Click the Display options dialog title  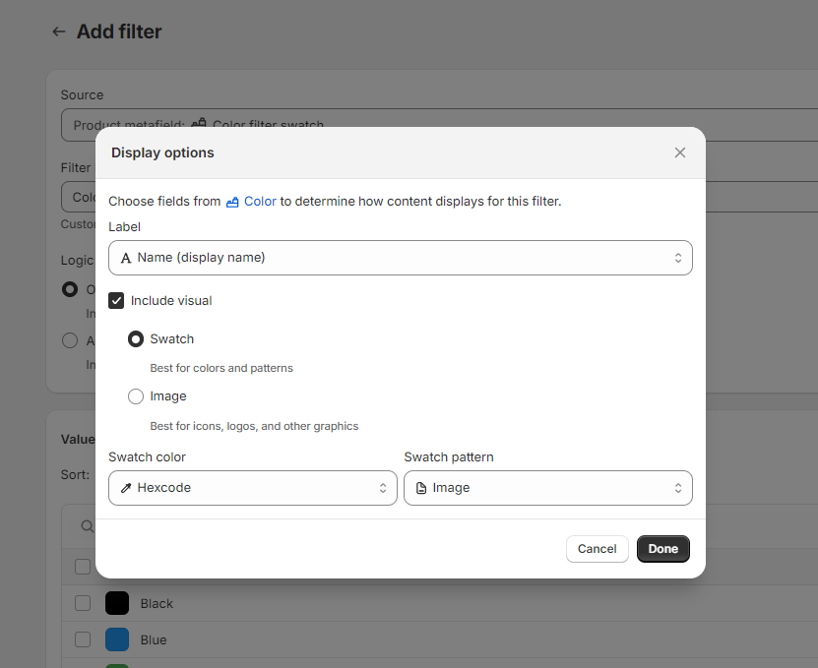(x=162, y=152)
